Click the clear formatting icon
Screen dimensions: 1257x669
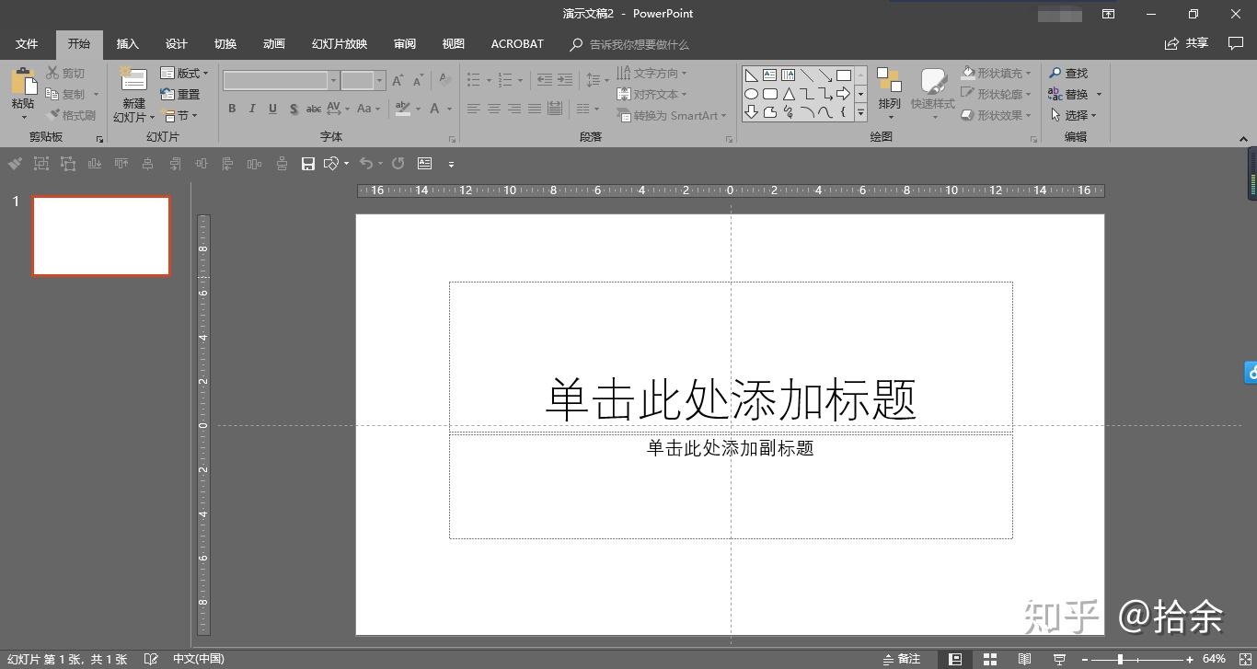tap(444, 81)
